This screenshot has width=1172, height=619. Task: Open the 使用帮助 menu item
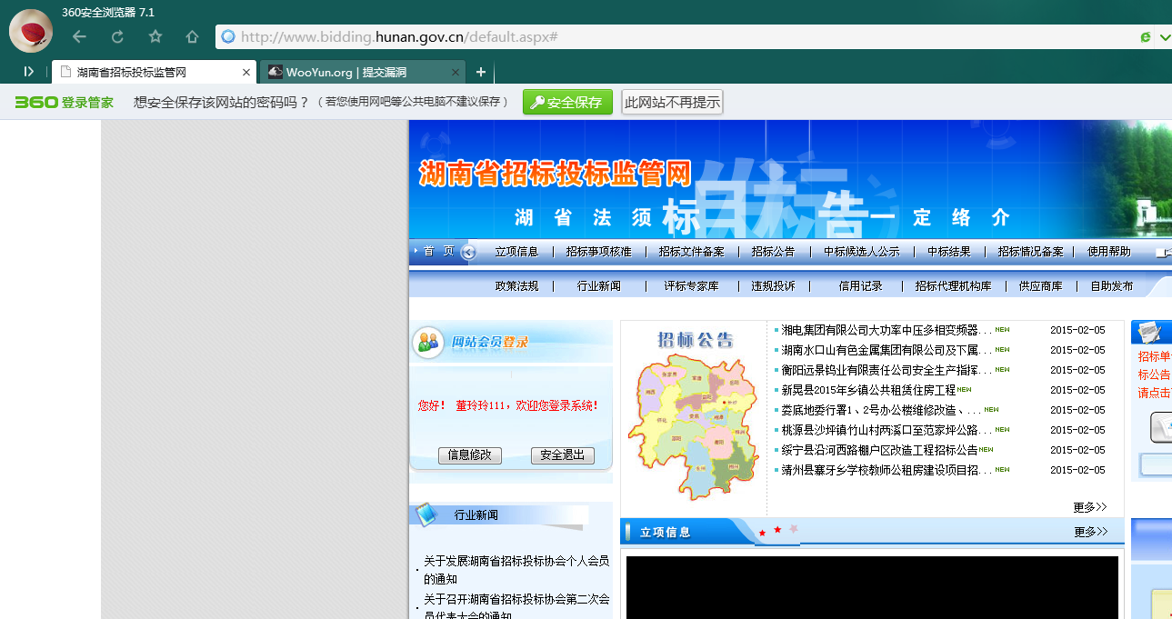click(x=1109, y=252)
